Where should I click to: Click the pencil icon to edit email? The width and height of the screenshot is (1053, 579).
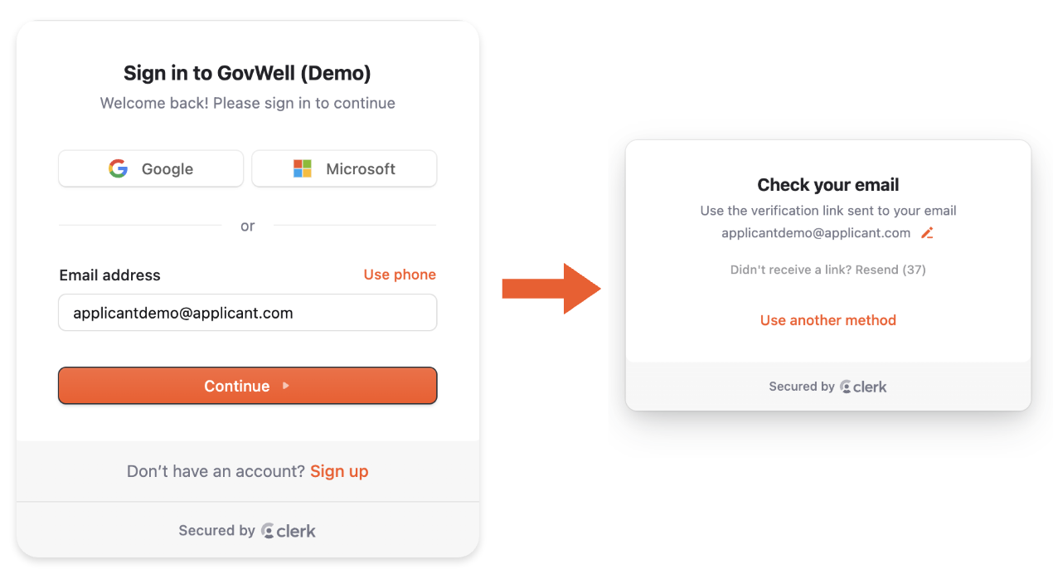(928, 233)
